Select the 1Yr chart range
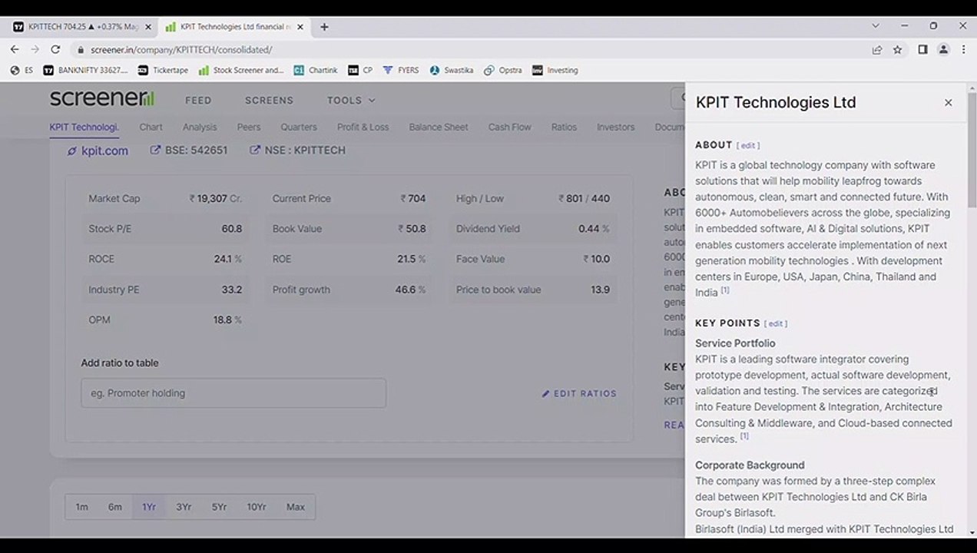Viewport: 977px width, 553px height. (x=149, y=507)
